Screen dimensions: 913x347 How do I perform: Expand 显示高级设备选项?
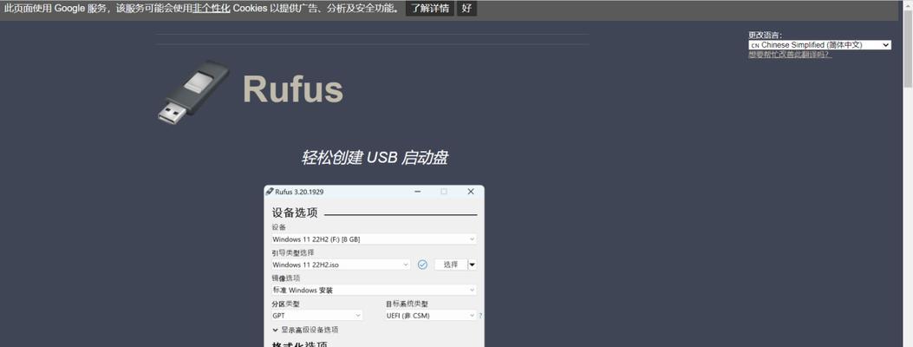306,330
